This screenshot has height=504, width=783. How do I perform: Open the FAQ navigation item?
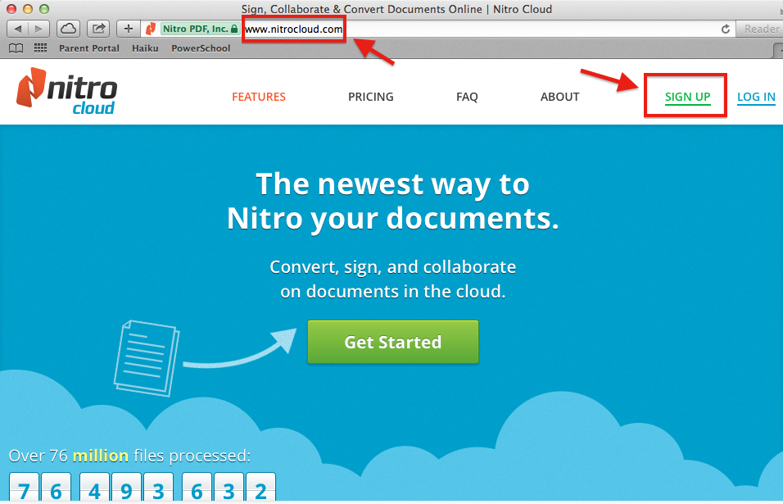click(467, 97)
